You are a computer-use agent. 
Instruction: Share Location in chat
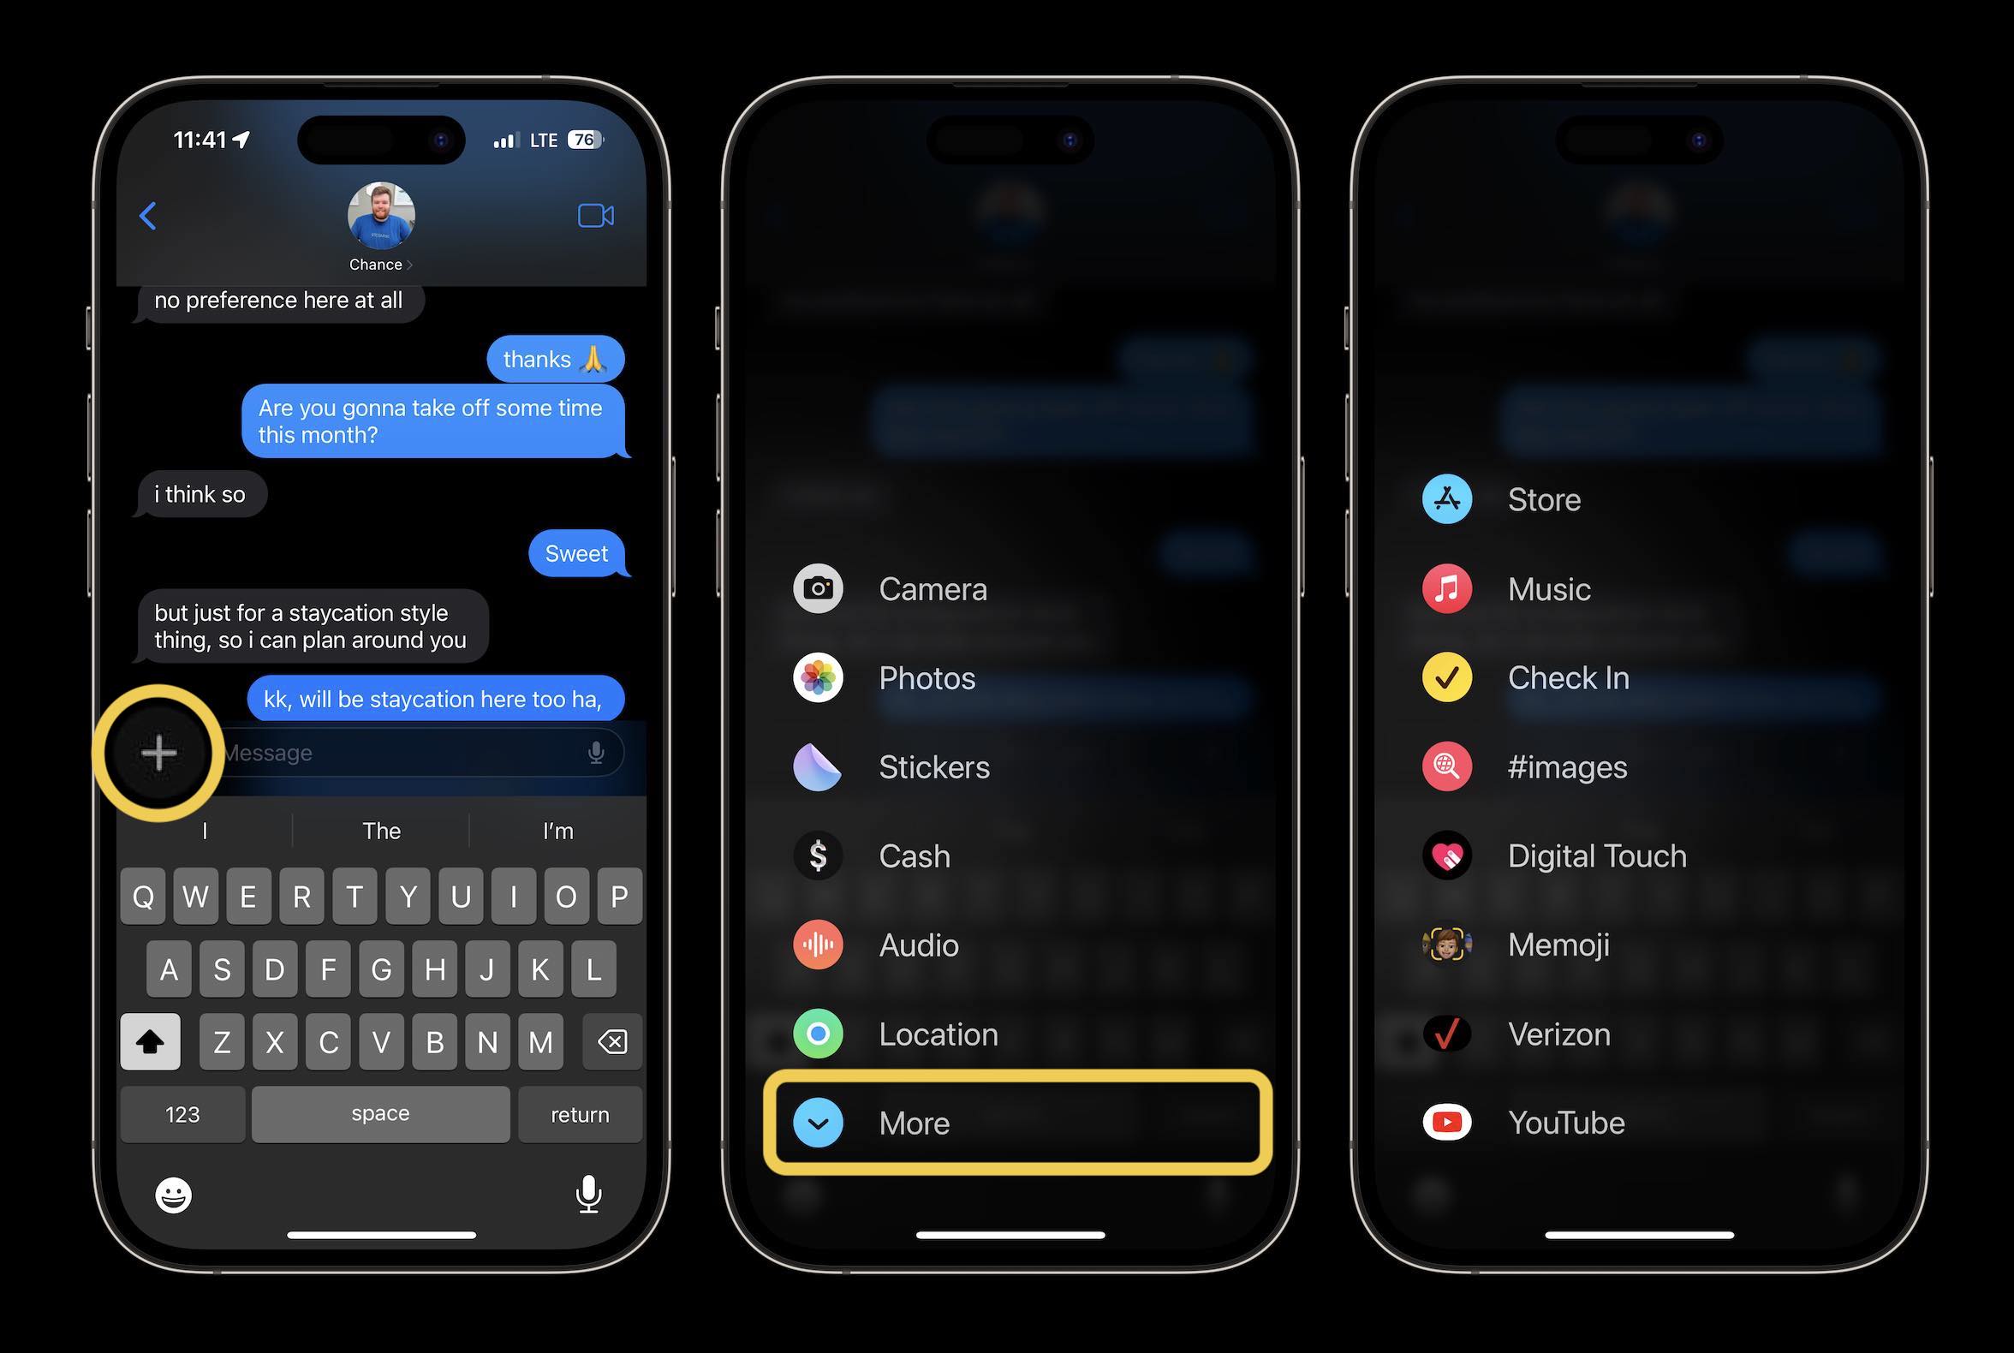(939, 1033)
